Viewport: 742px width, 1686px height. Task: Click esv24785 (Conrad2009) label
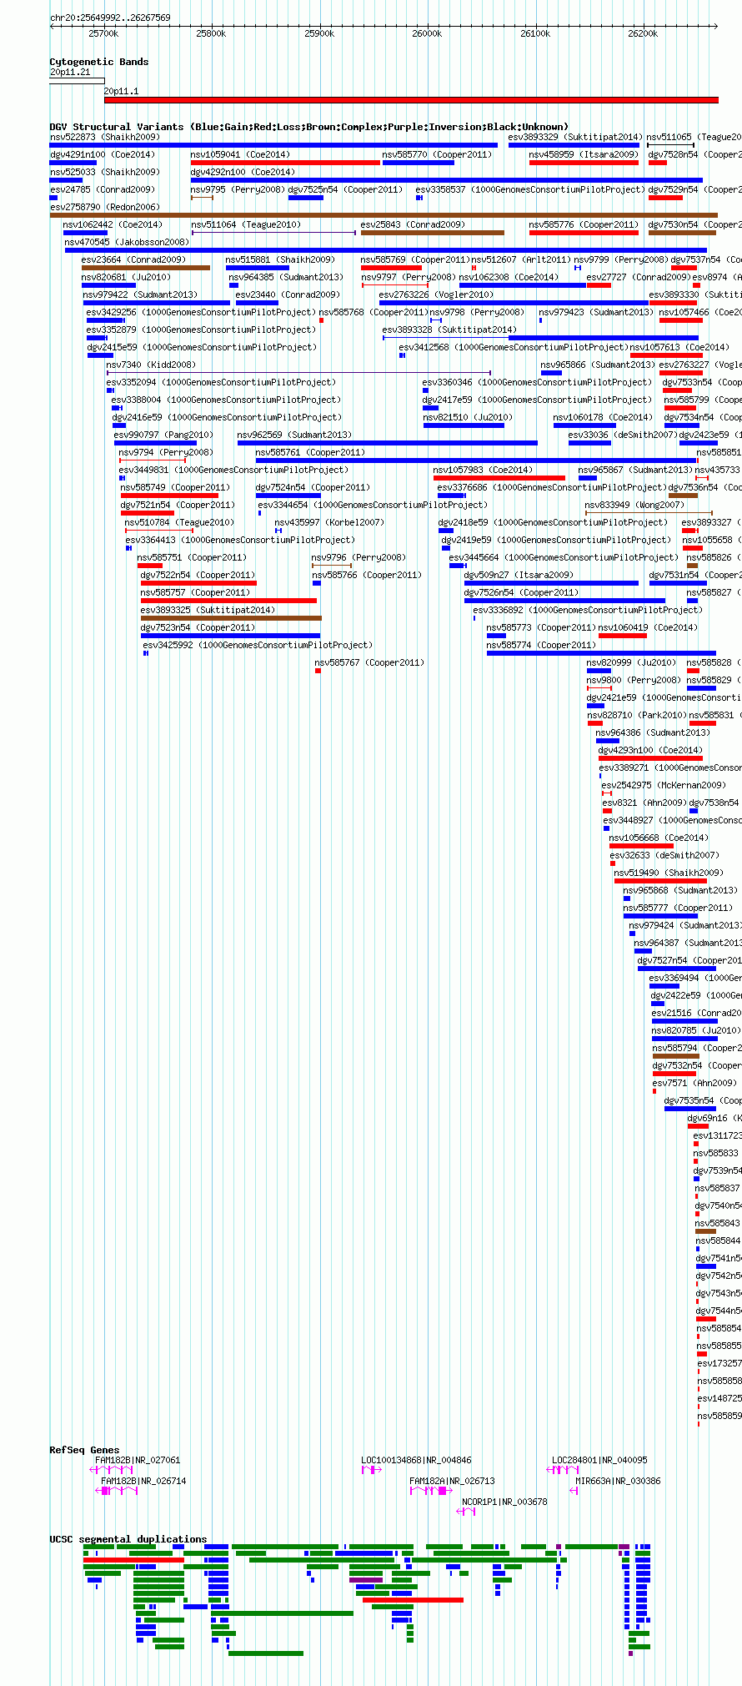(103, 189)
